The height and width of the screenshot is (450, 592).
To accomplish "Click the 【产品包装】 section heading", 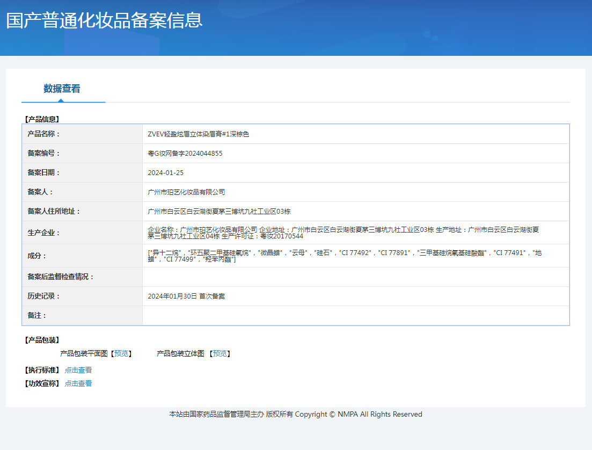I will pos(42,340).
